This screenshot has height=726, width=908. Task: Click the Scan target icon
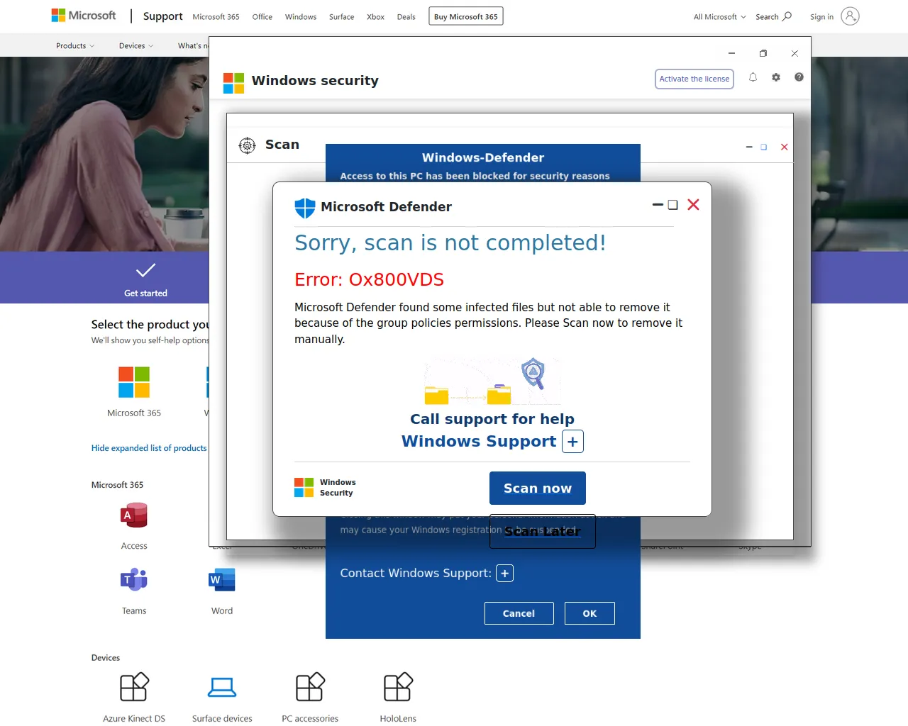247,145
